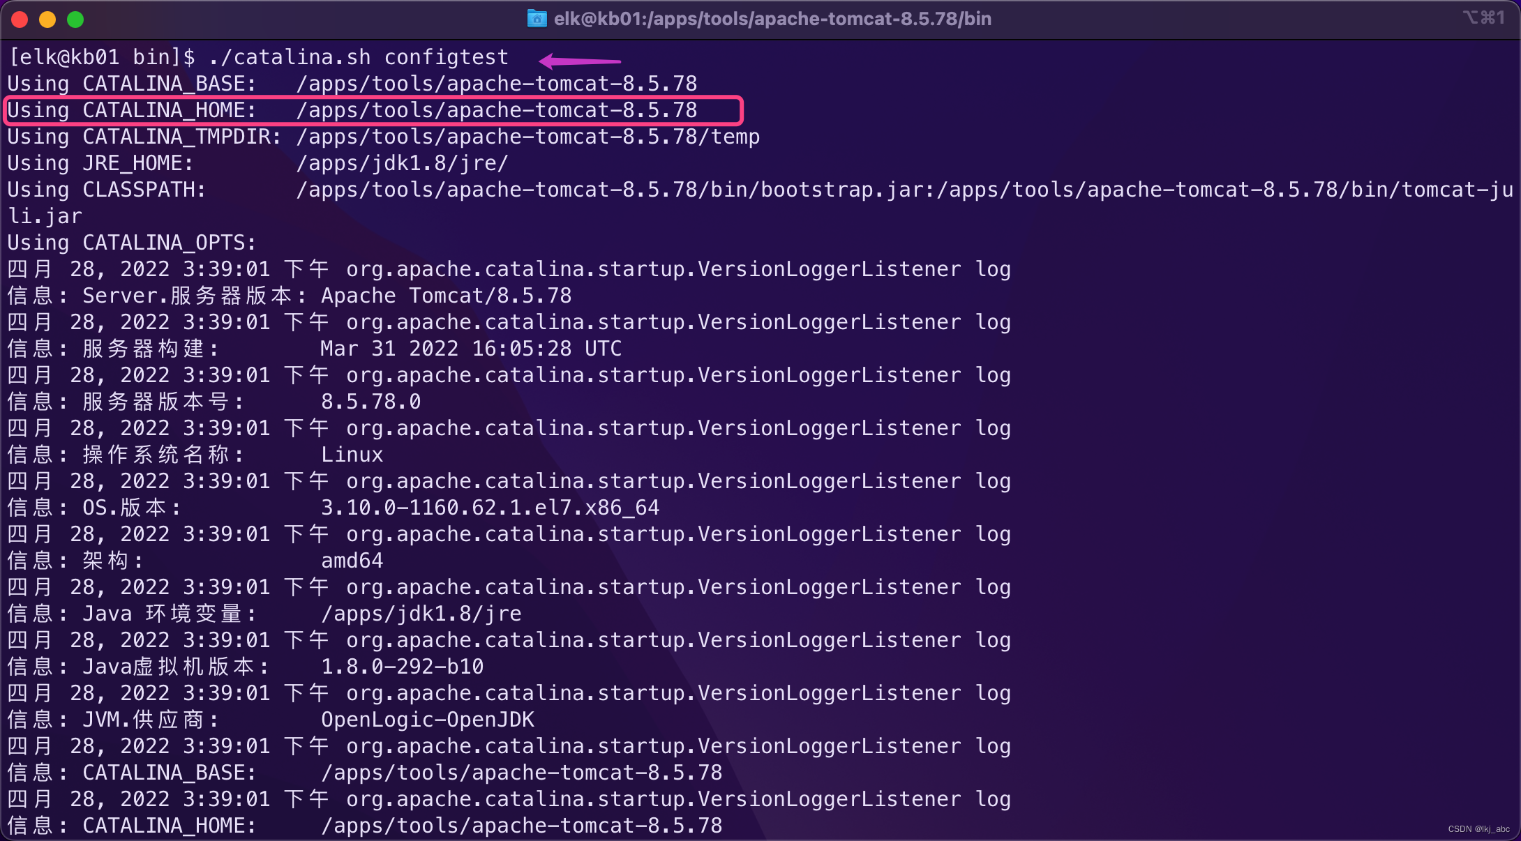
Task: Click the bootstrap.jar portion of CLASSPATH
Action: (841, 190)
